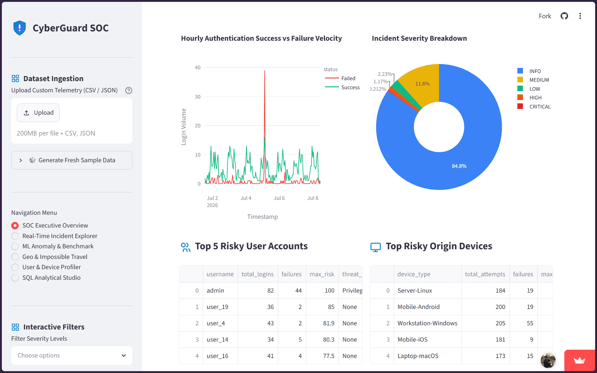Open the app creator avatar
The width and height of the screenshot is (597, 373).
coord(548,361)
